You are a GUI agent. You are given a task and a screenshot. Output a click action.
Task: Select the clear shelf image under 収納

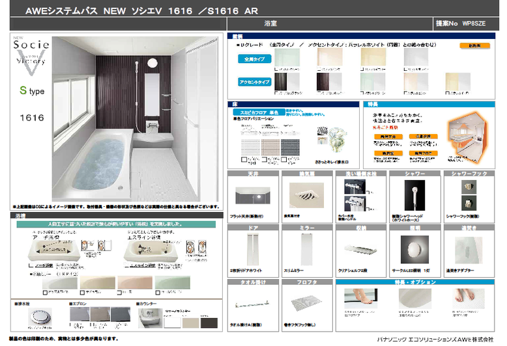click(x=360, y=251)
